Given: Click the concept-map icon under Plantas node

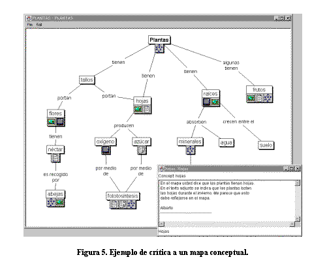Looking at the screenshot, I should (x=159, y=48).
